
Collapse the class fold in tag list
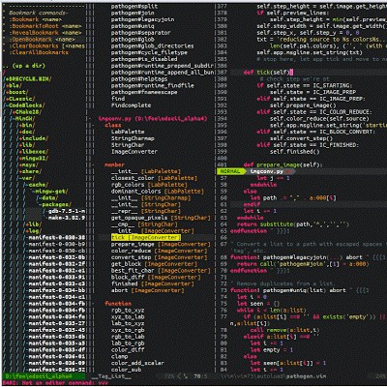point(113,125)
